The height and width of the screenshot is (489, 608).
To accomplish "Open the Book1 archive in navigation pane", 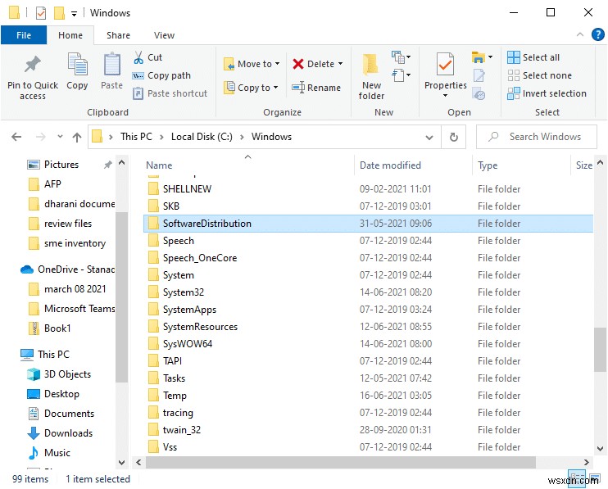I will (x=50, y=328).
